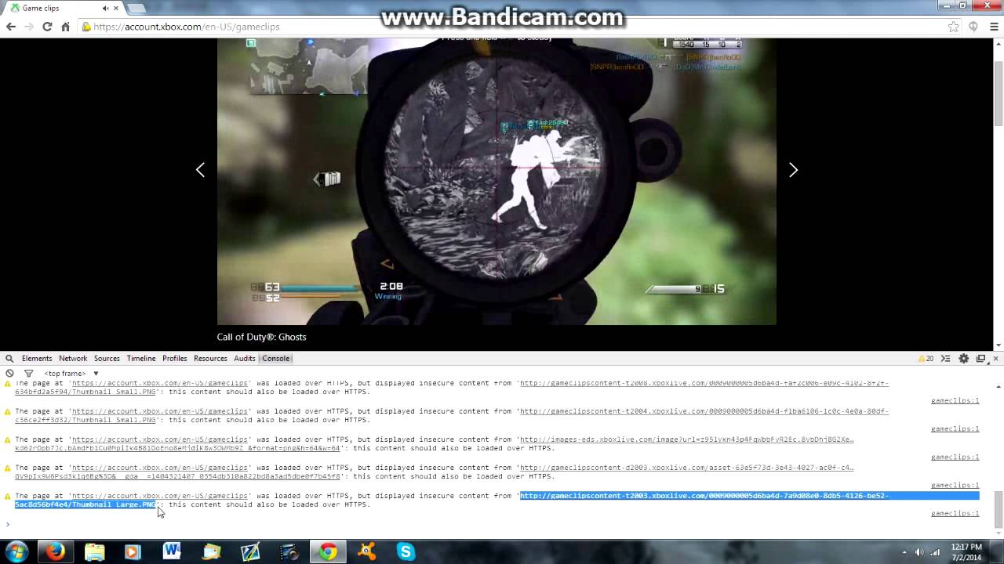1004x564 pixels.
Task: Switch to the Audits panel
Action: coord(245,359)
